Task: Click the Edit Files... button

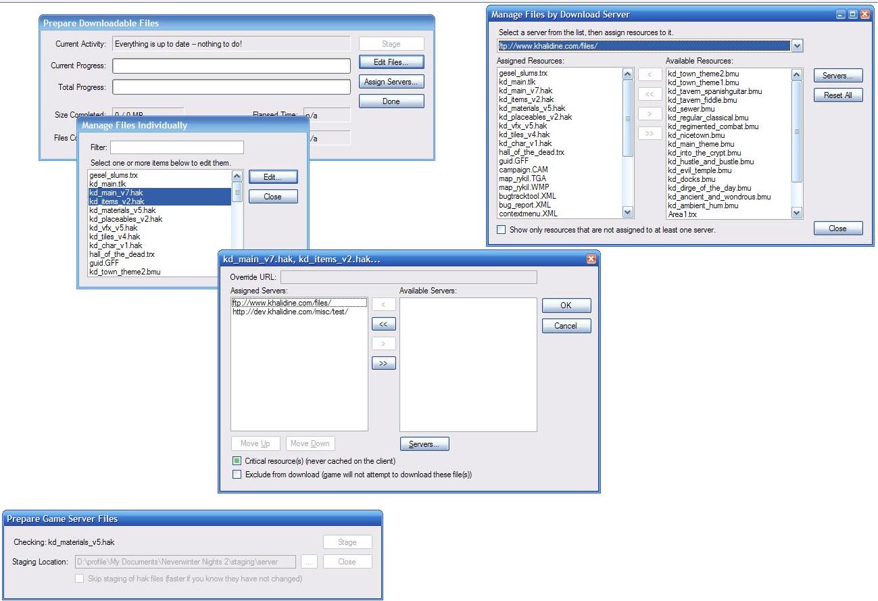Action: click(x=391, y=62)
